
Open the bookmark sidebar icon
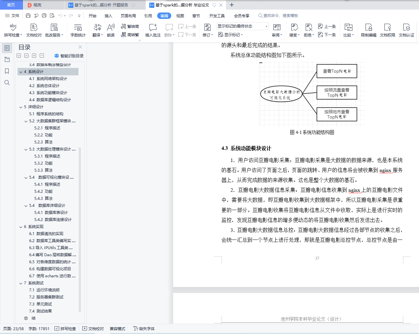point(7,71)
